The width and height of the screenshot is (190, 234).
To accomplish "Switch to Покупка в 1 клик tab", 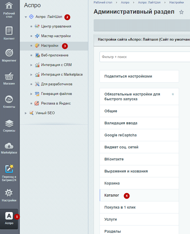I will 139,207.
